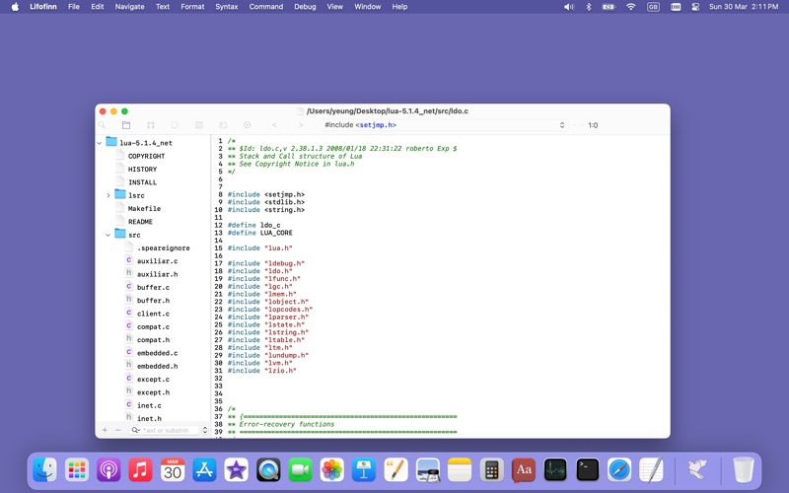Open Terminal from the Dock
This screenshot has height=493, width=789.
[x=587, y=470]
